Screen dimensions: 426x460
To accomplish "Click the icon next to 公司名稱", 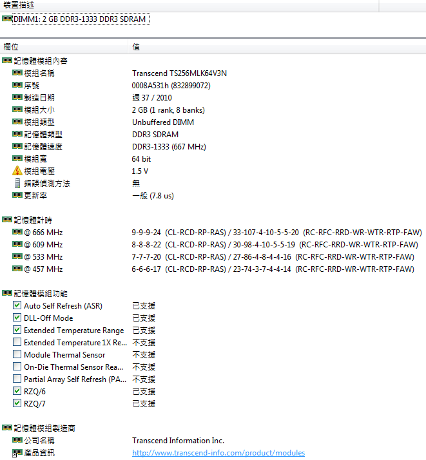I will pos(17,440).
